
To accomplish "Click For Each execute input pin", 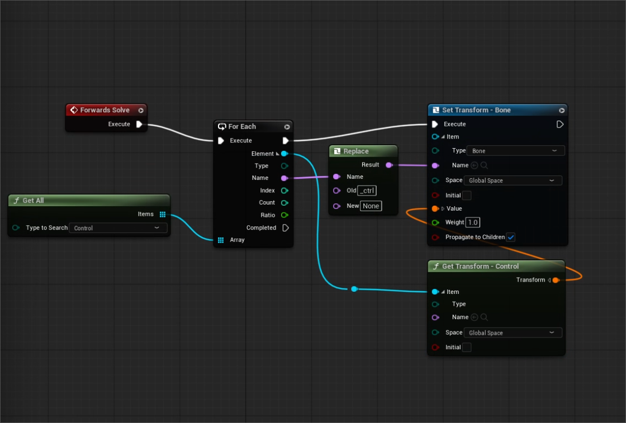I will click(221, 140).
